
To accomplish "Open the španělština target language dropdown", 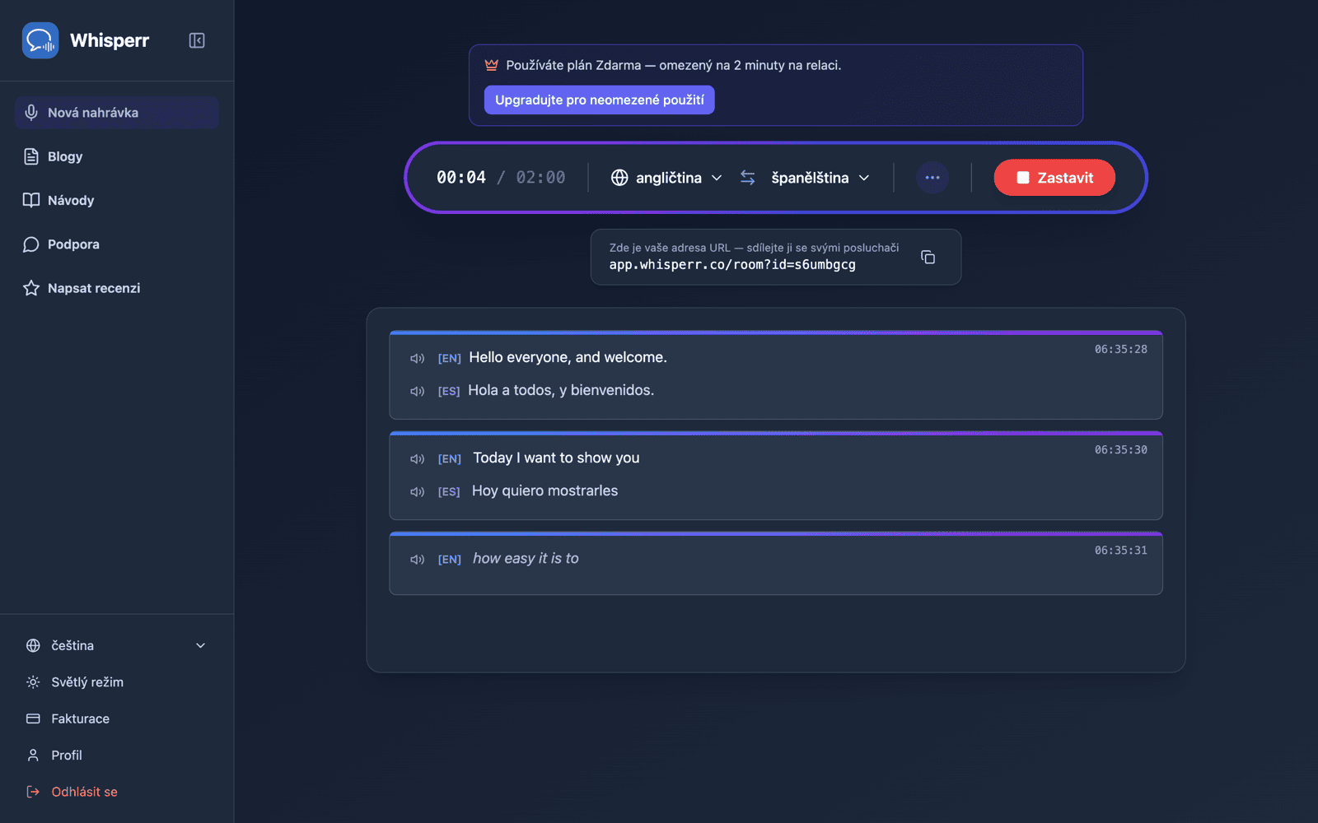I will pos(820,178).
